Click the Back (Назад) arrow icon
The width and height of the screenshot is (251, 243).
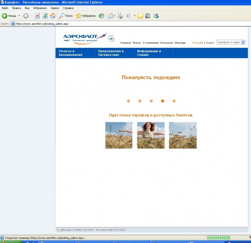pyautogui.click(x=5, y=16)
